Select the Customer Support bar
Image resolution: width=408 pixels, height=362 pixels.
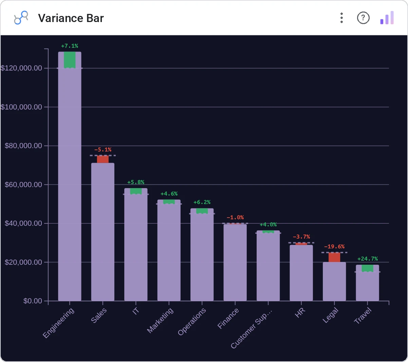[268, 266]
